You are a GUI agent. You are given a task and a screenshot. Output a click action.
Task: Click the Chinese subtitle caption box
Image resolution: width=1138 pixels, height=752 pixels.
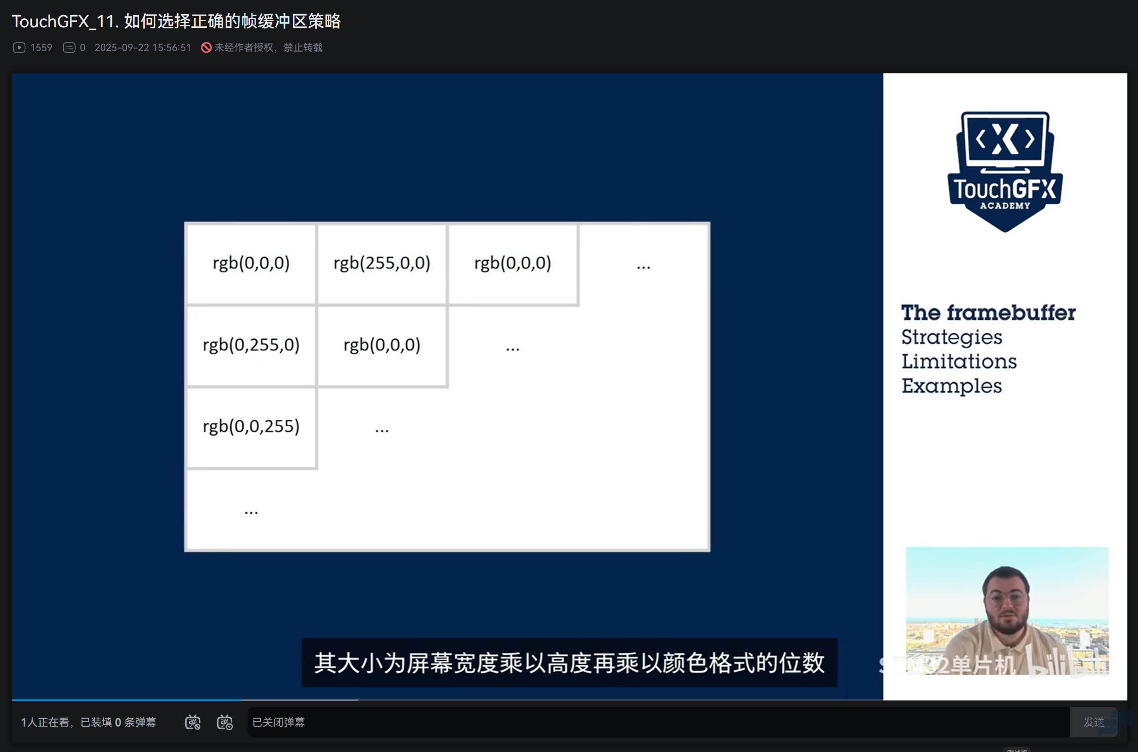(569, 662)
